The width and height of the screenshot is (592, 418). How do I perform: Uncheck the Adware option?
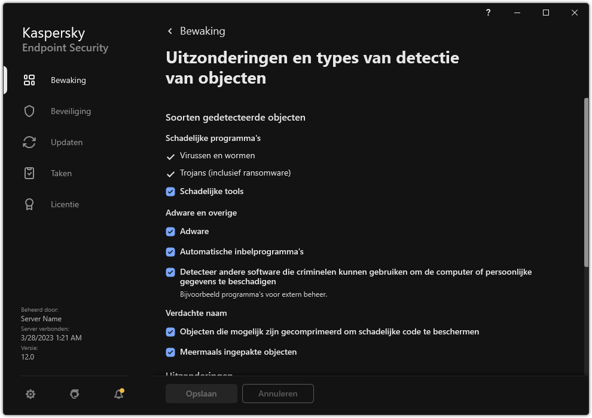coord(170,231)
